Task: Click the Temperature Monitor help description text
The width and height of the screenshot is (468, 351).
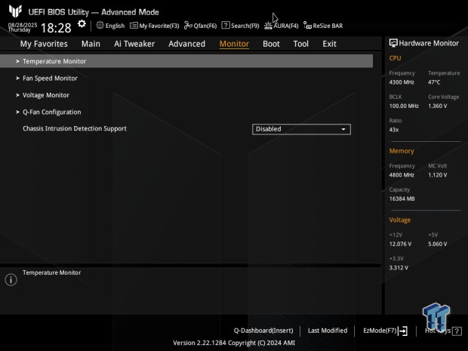Action: point(51,272)
